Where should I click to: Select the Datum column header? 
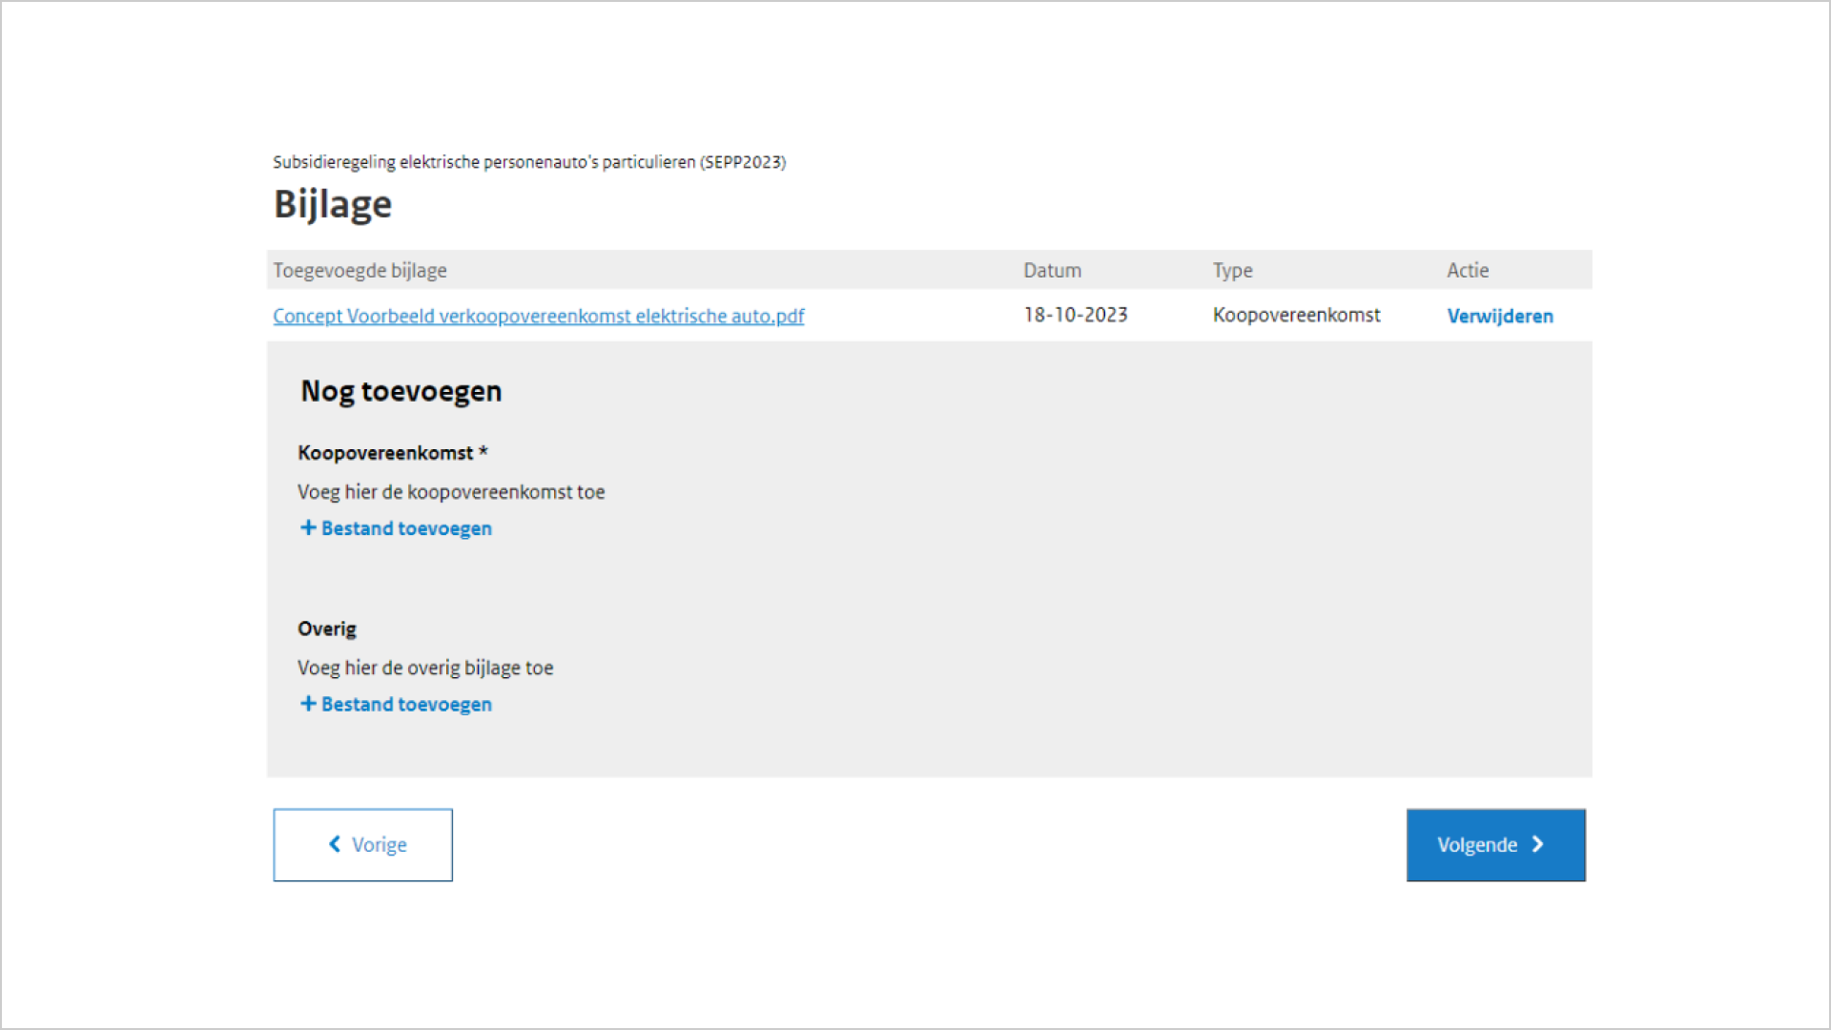point(1052,270)
